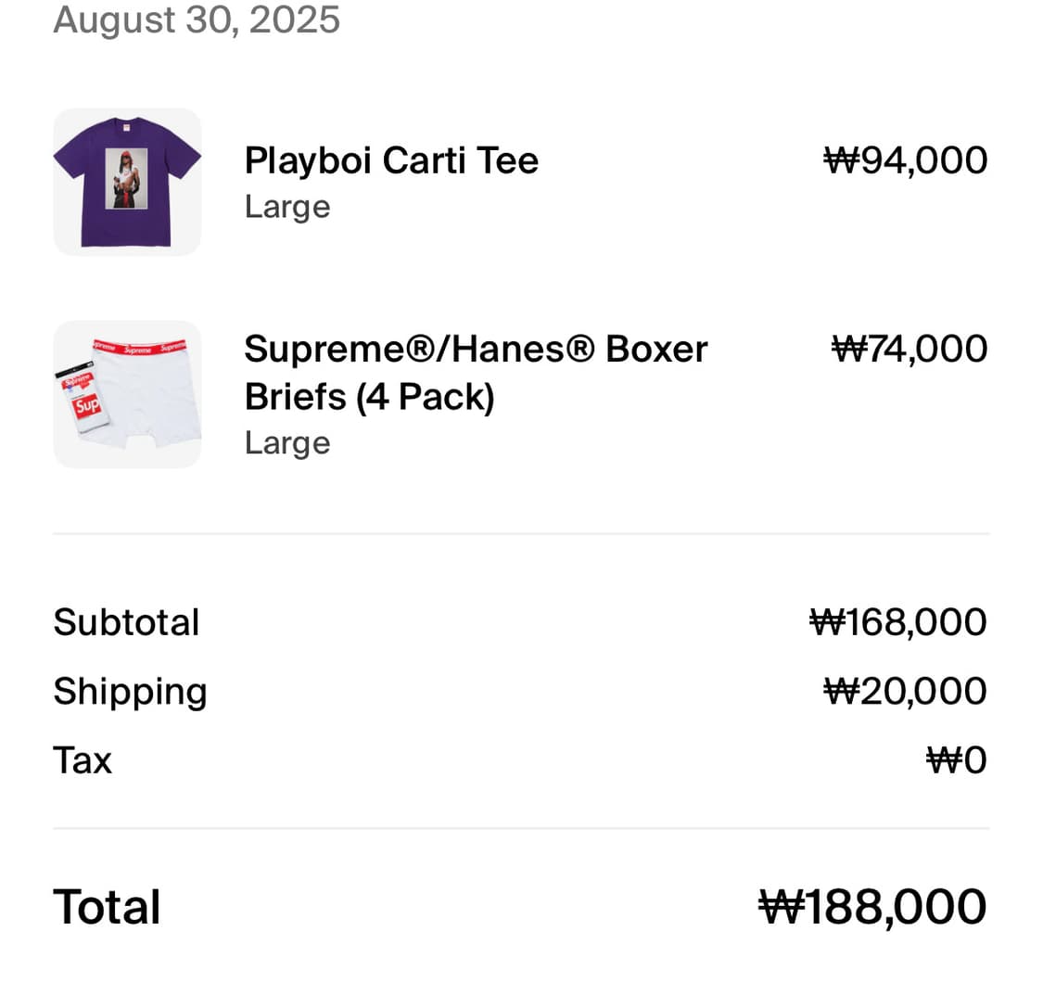Click the order date August 30, 2025
The height and width of the screenshot is (995, 1043).
[197, 19]
